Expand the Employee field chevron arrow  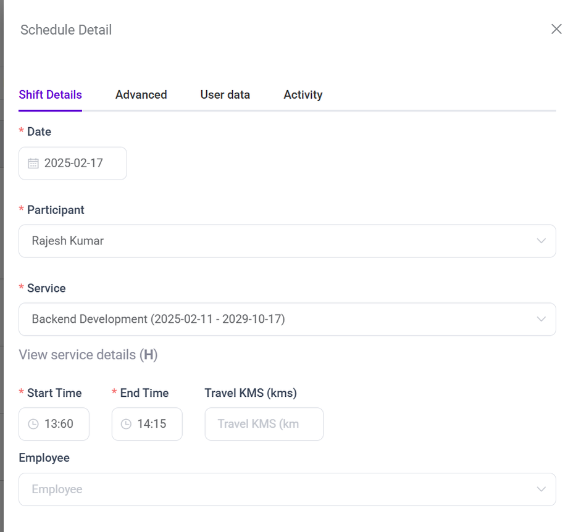click(541, 489)
